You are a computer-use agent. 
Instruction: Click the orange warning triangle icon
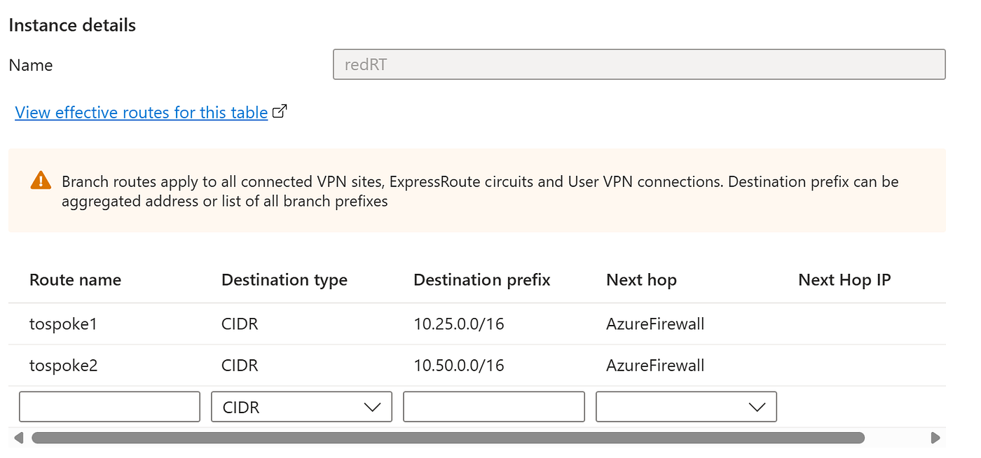pos(41,181)
